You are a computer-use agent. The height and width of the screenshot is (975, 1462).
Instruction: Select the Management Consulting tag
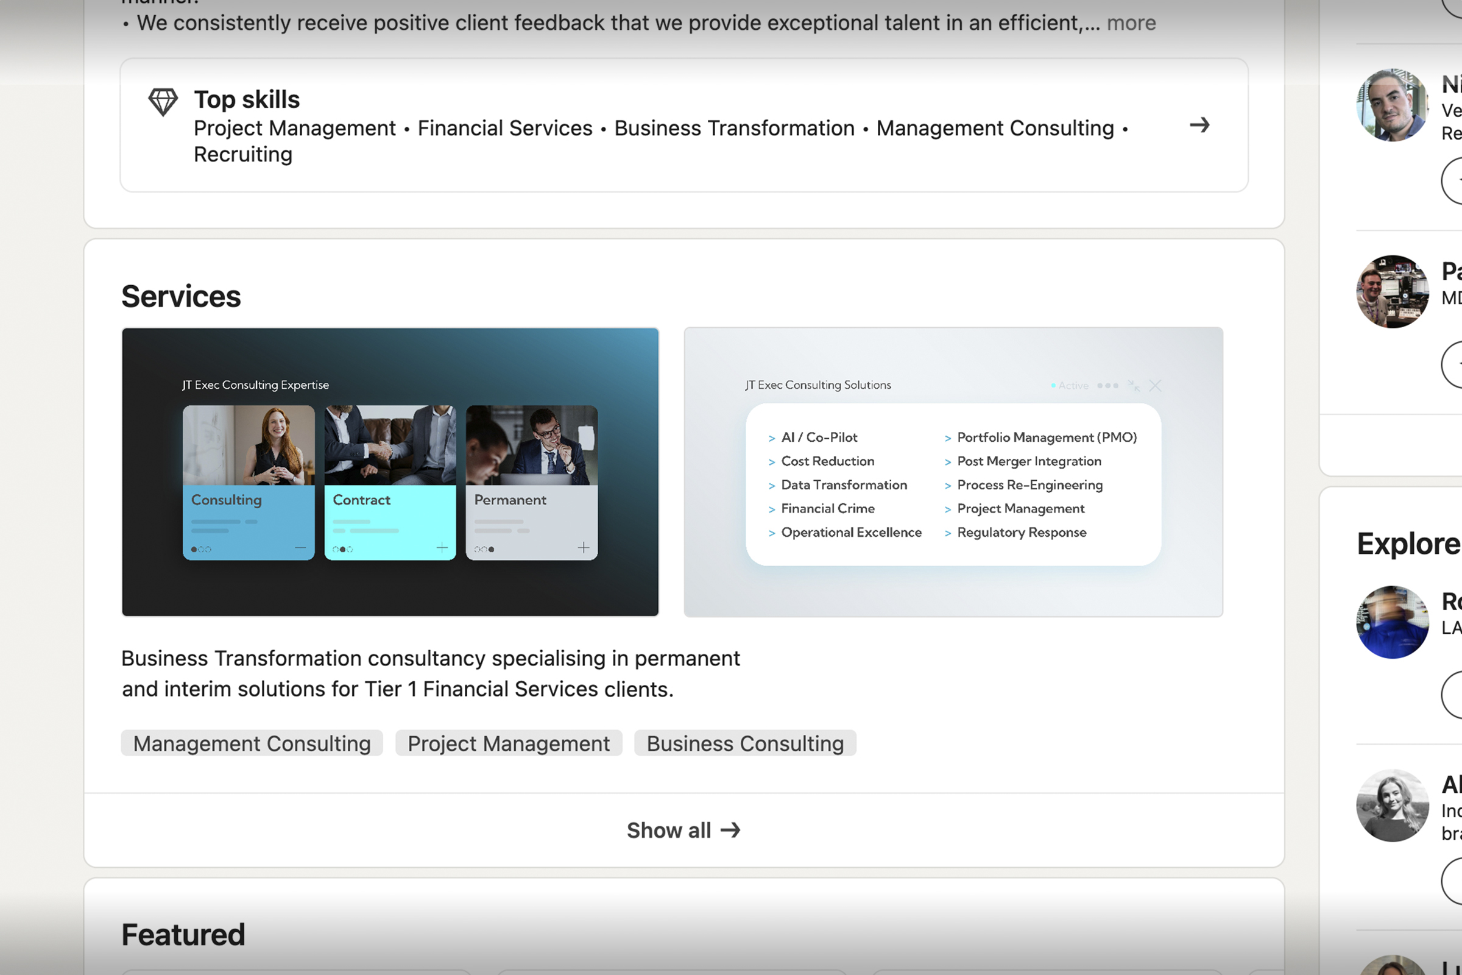252,743
